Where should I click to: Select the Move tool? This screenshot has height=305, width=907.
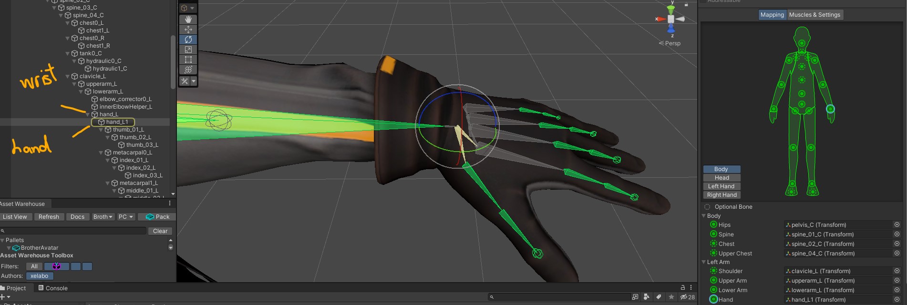[188, 30]
